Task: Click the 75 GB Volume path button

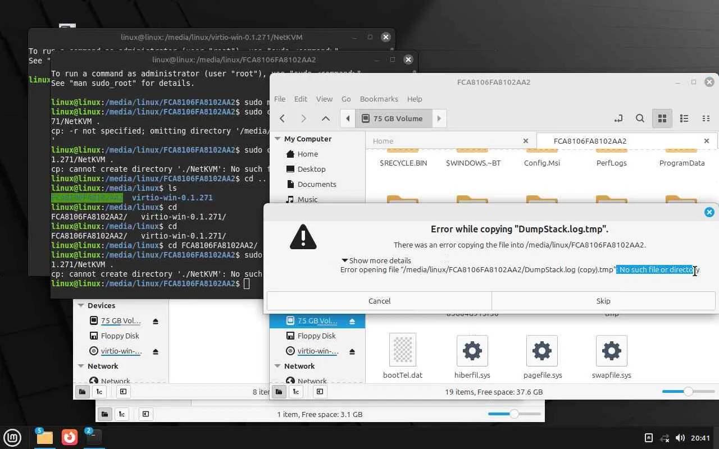Action: click(x=393, y=118)
